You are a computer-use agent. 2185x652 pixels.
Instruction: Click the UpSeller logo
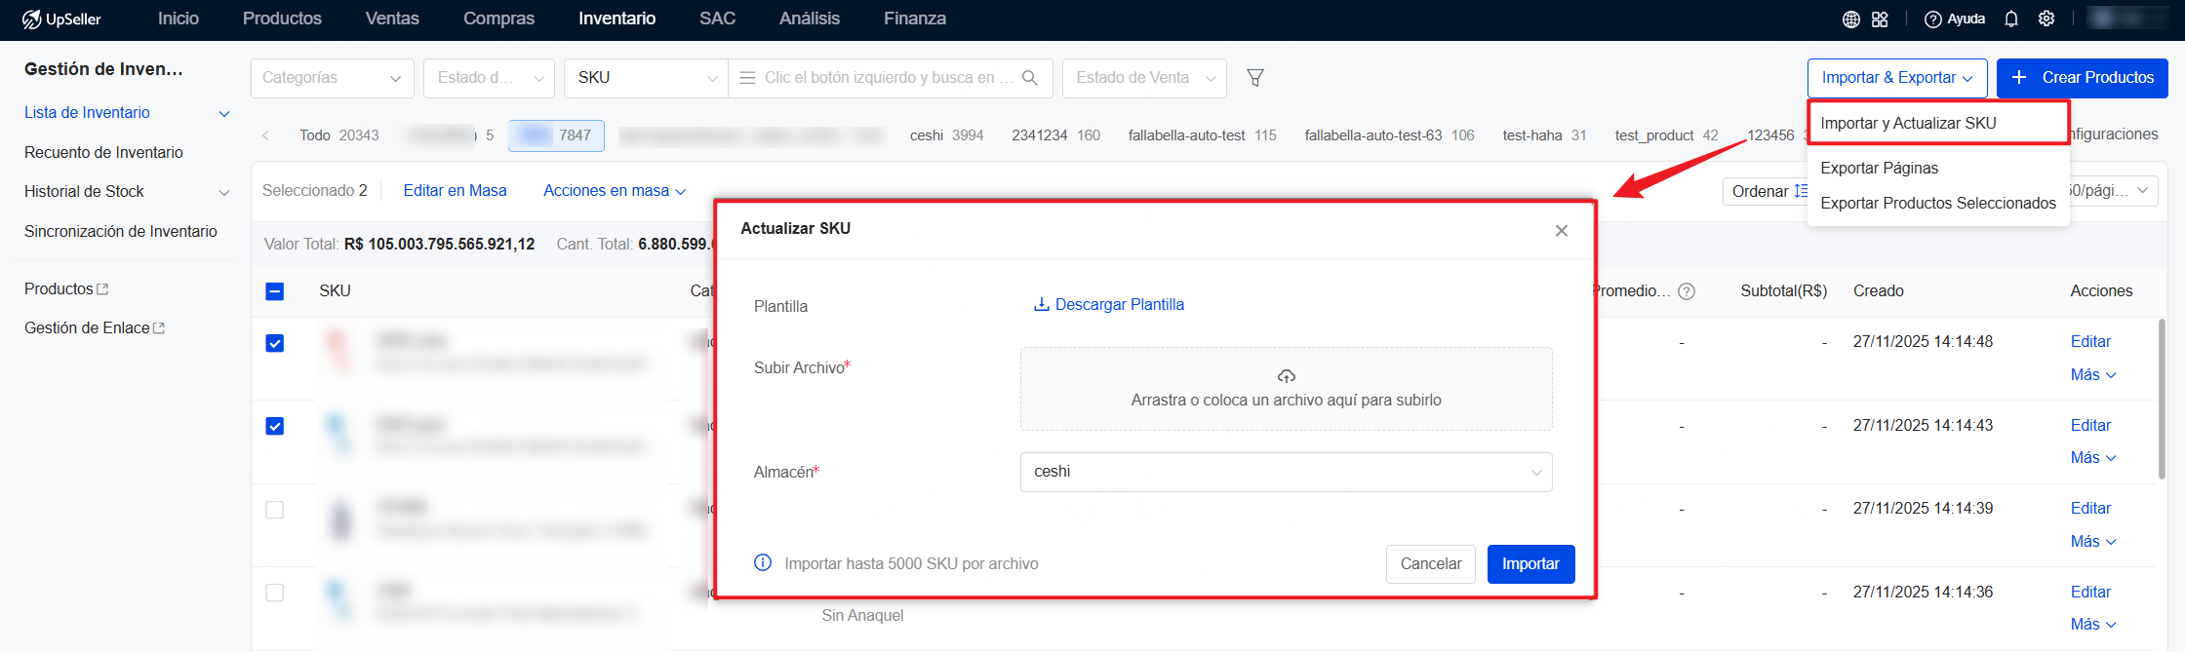coord(61,19)
